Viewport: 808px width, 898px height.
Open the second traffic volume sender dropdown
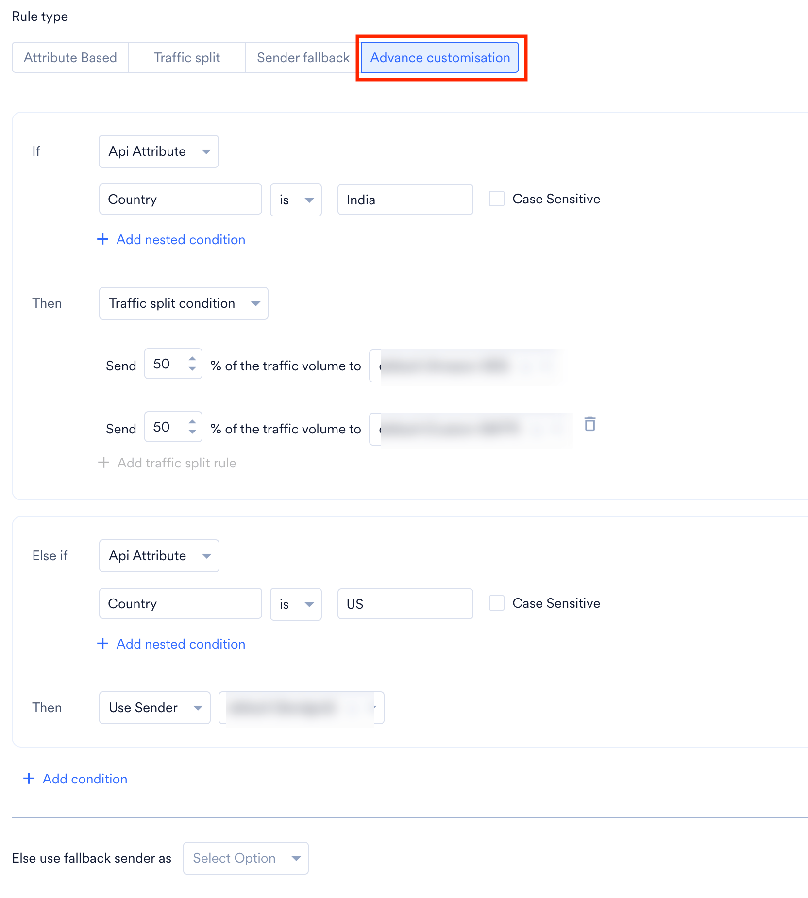coord(471,429)
